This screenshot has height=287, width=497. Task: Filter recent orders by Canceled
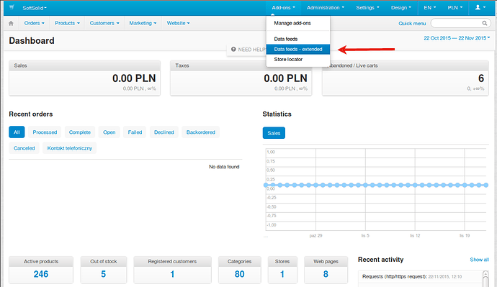coord(24,148)
